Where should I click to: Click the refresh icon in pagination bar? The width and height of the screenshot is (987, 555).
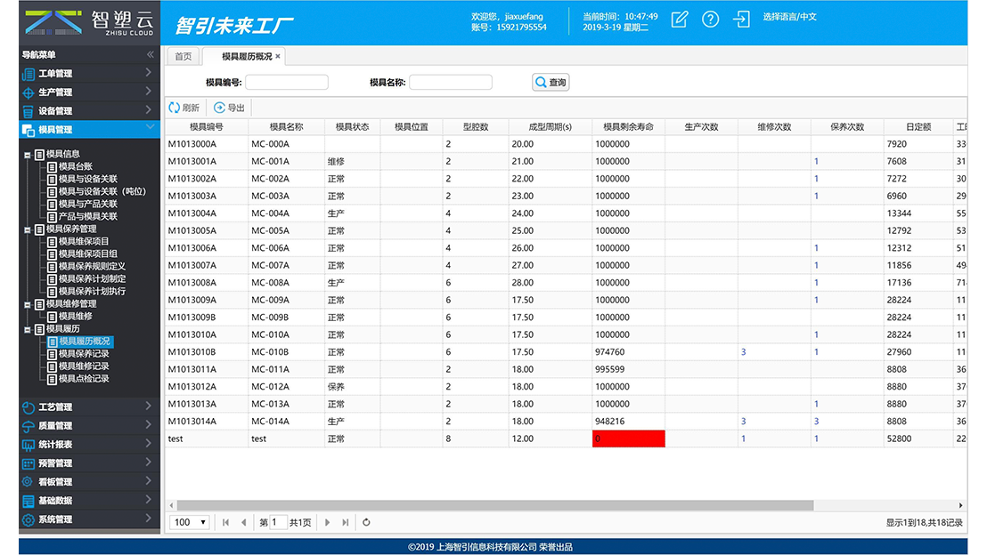366,523
